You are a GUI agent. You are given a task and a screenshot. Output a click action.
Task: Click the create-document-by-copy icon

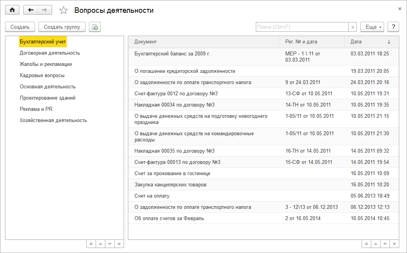(x=95, y=27)
